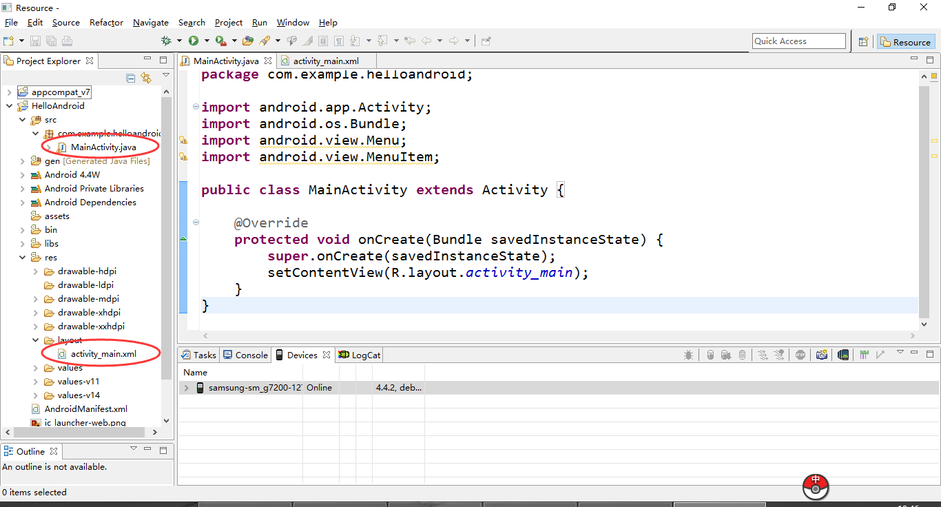
Task: Click the New wizard toolbar icon
Action: (8, 41)
